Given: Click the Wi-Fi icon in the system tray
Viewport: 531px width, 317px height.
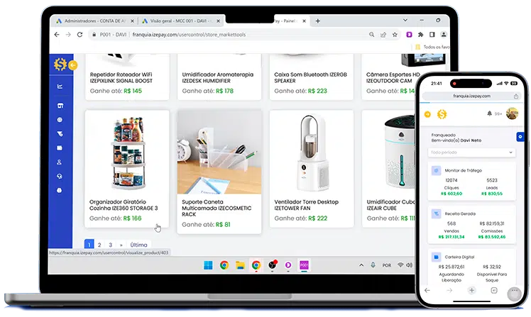Looking at the screenshot, I should click(x=400, y=265).
